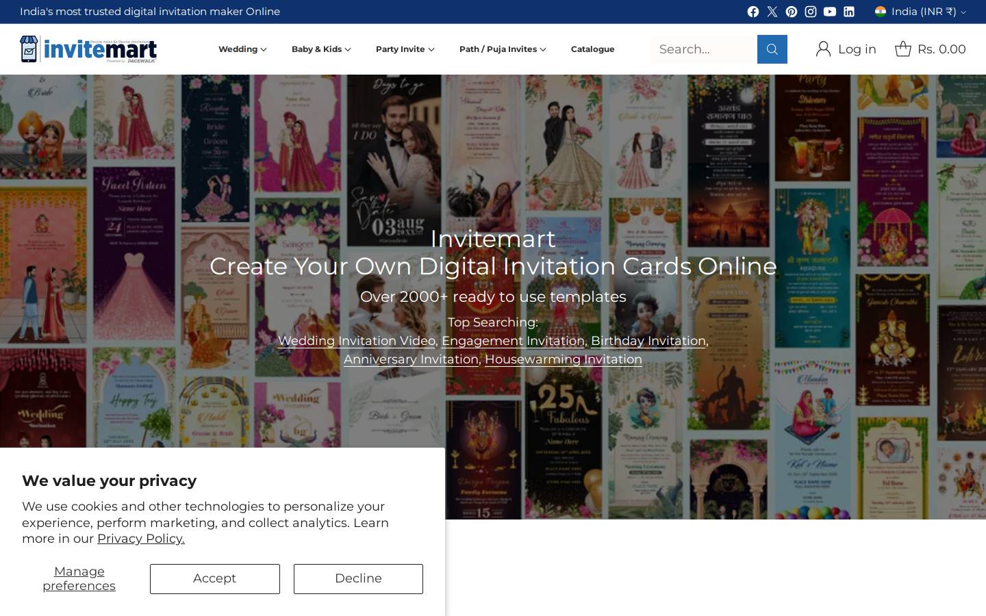Open Engagement Invitation link
The height and width of the screenshot is (616, 986).
[513, 341]
